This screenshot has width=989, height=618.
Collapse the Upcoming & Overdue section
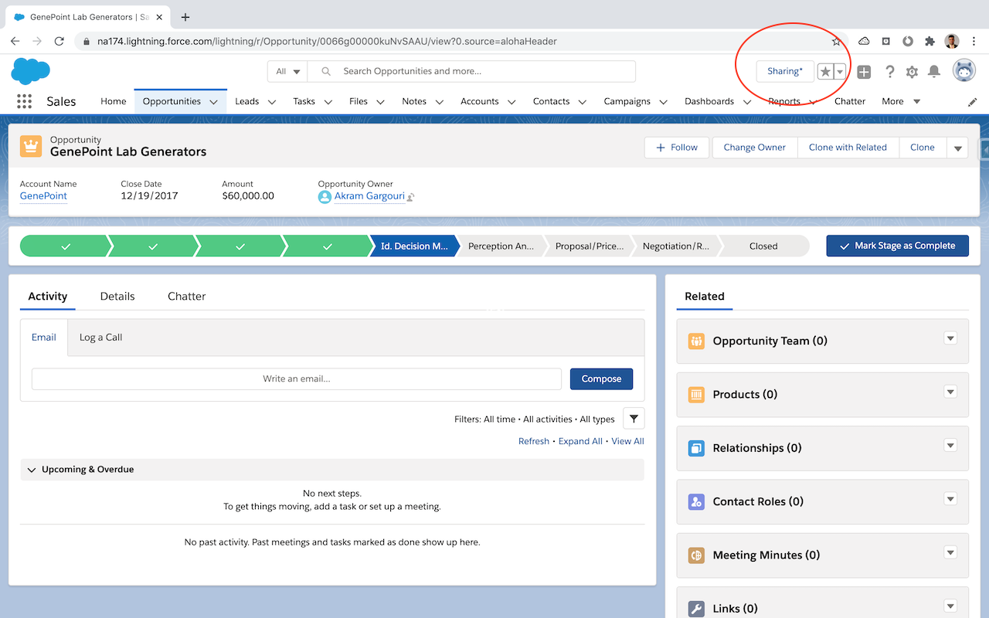tap(32, 470)
